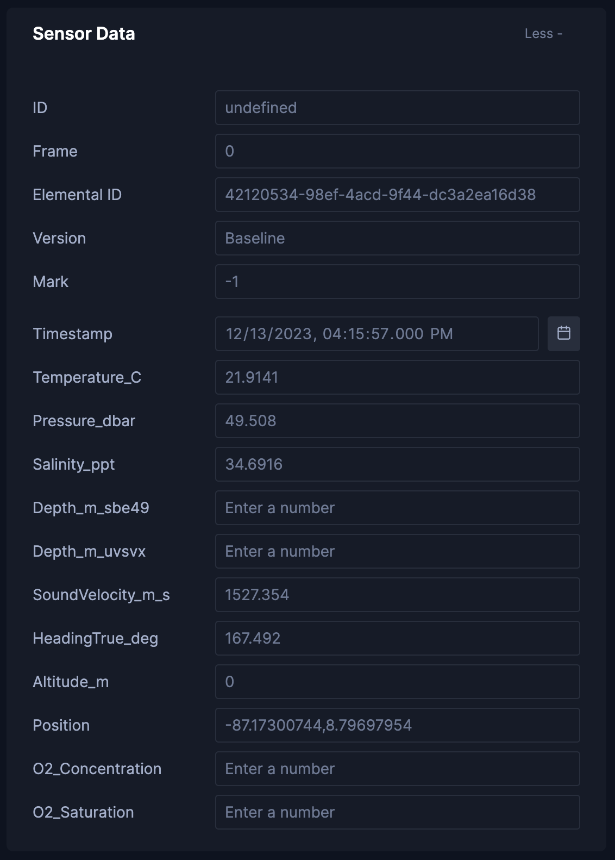Click the Elemental ID text field
This screenshot has height=860, width=615.
pos(397,195)
